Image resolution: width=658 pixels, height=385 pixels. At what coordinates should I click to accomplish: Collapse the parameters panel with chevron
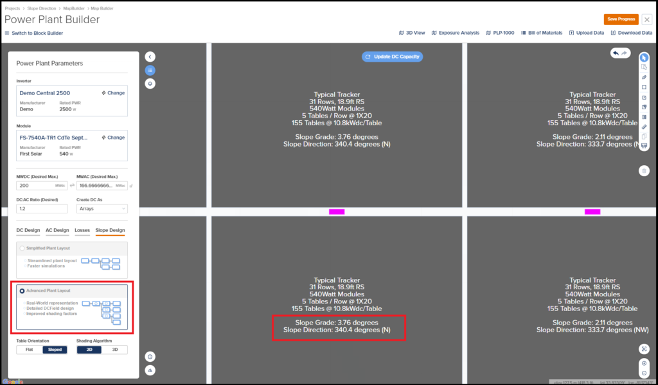tap(150, 57)
